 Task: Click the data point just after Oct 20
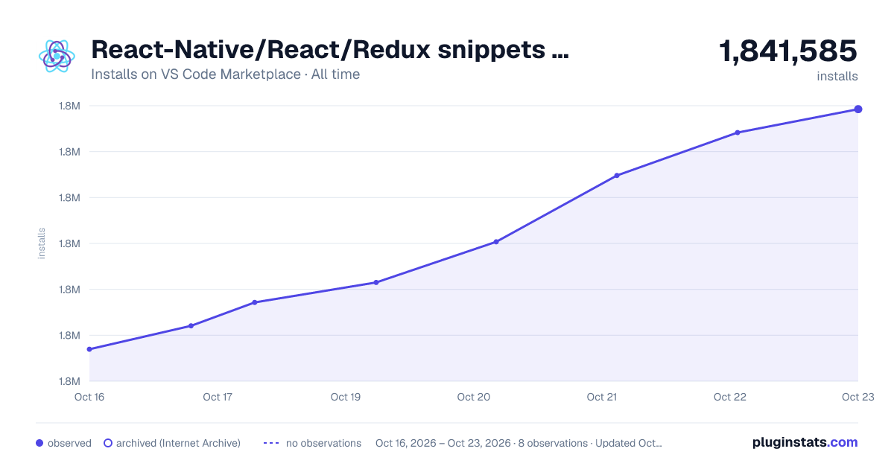(496, 242)
